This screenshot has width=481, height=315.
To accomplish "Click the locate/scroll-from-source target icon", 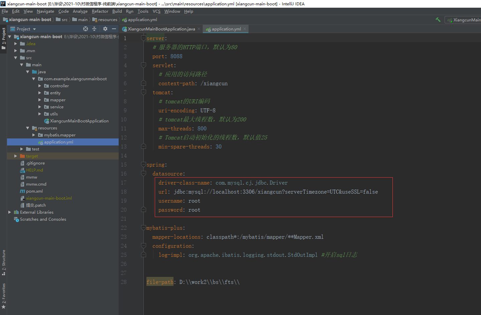I will tap(86, 29).
